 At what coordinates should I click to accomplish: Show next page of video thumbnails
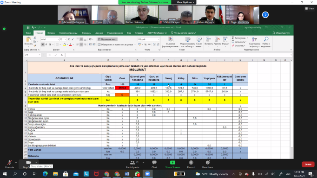(265, 15)
